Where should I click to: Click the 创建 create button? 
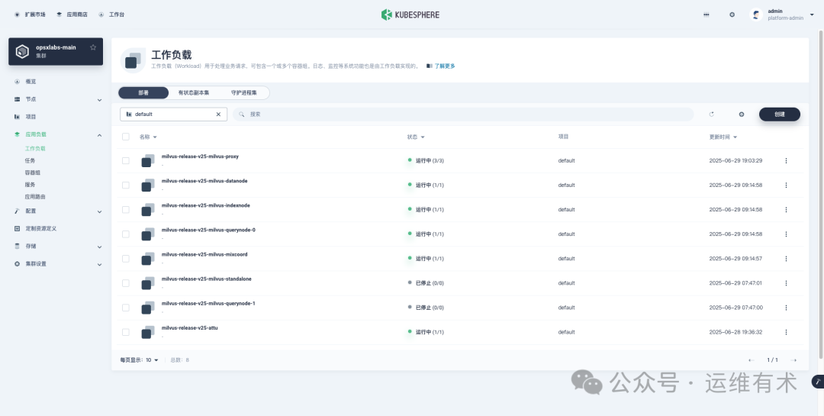tap(779, 114)
